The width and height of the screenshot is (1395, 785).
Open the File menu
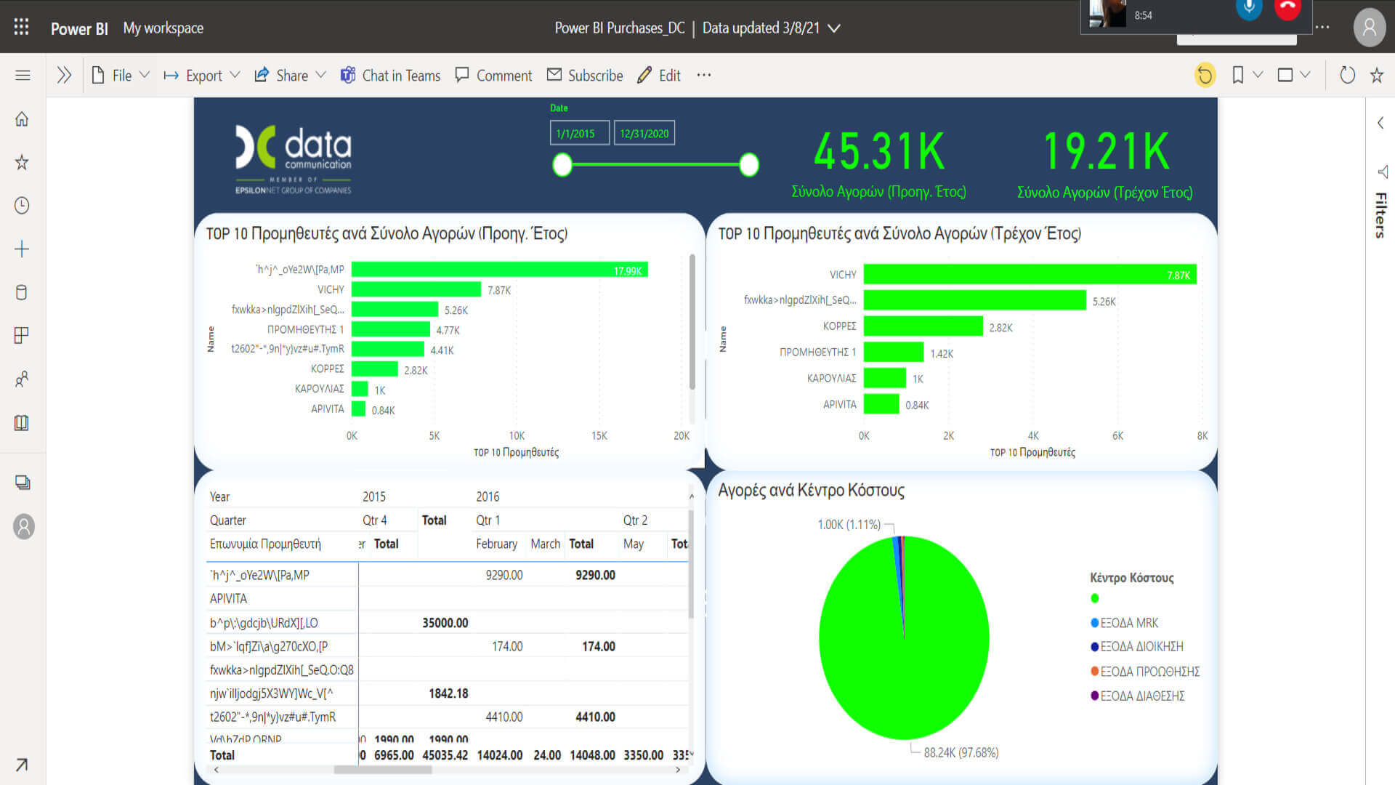tap(121, 75)
